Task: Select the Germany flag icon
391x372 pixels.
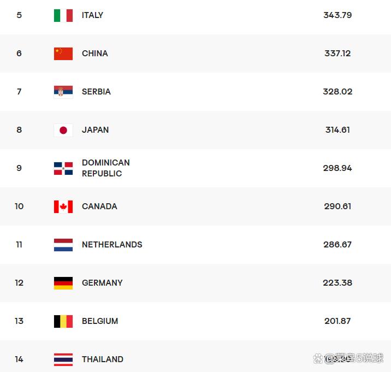Action: [x=63, y=283]
